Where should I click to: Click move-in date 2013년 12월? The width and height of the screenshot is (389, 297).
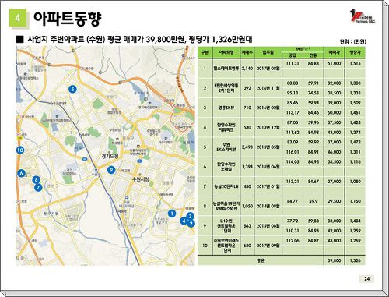point(268,127)
